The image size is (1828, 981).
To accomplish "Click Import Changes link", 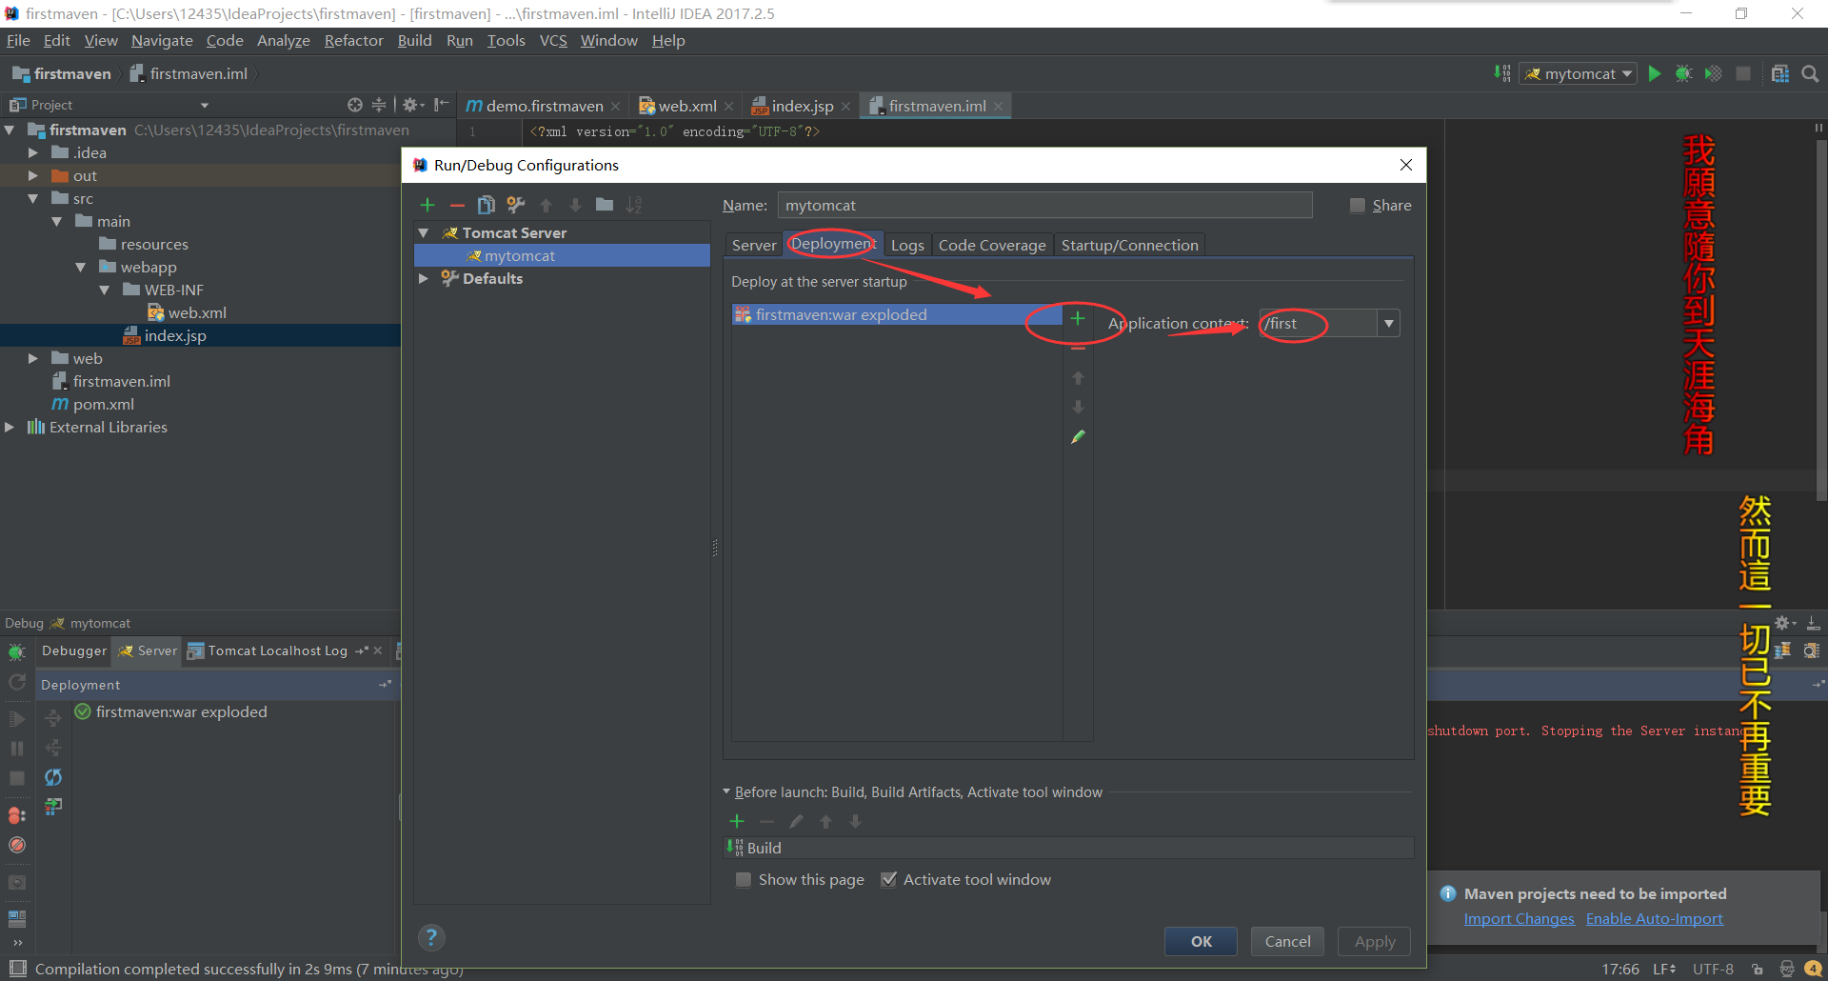I will (x=1519, y=919).
